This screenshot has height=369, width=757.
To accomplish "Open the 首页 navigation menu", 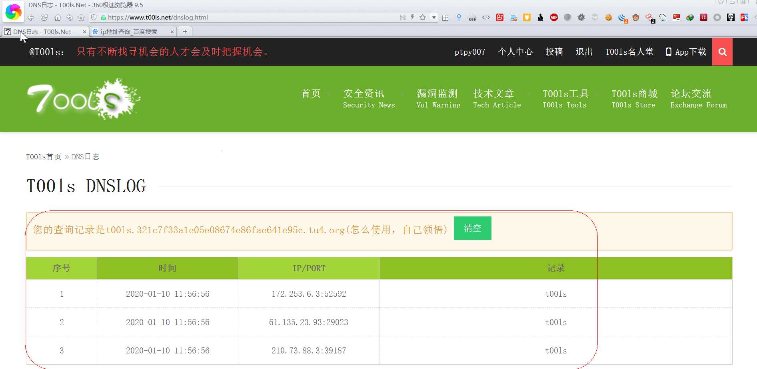I will pyautogui.click(x=311, y=94).
